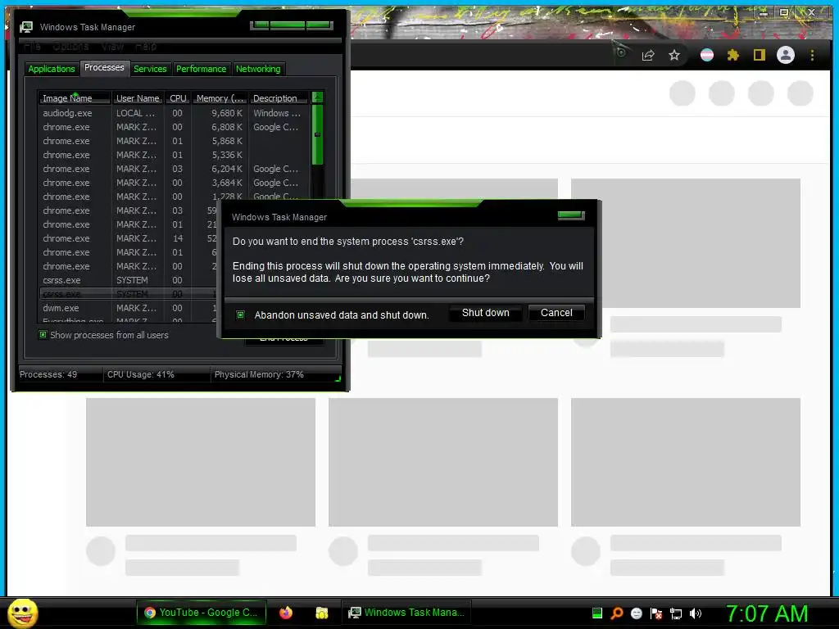Click the process list scrollbar up arrow
This screenshot has height=629, width=839.
[x=317, y=97]
